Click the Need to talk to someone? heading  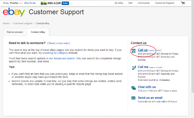pos(27,43)
